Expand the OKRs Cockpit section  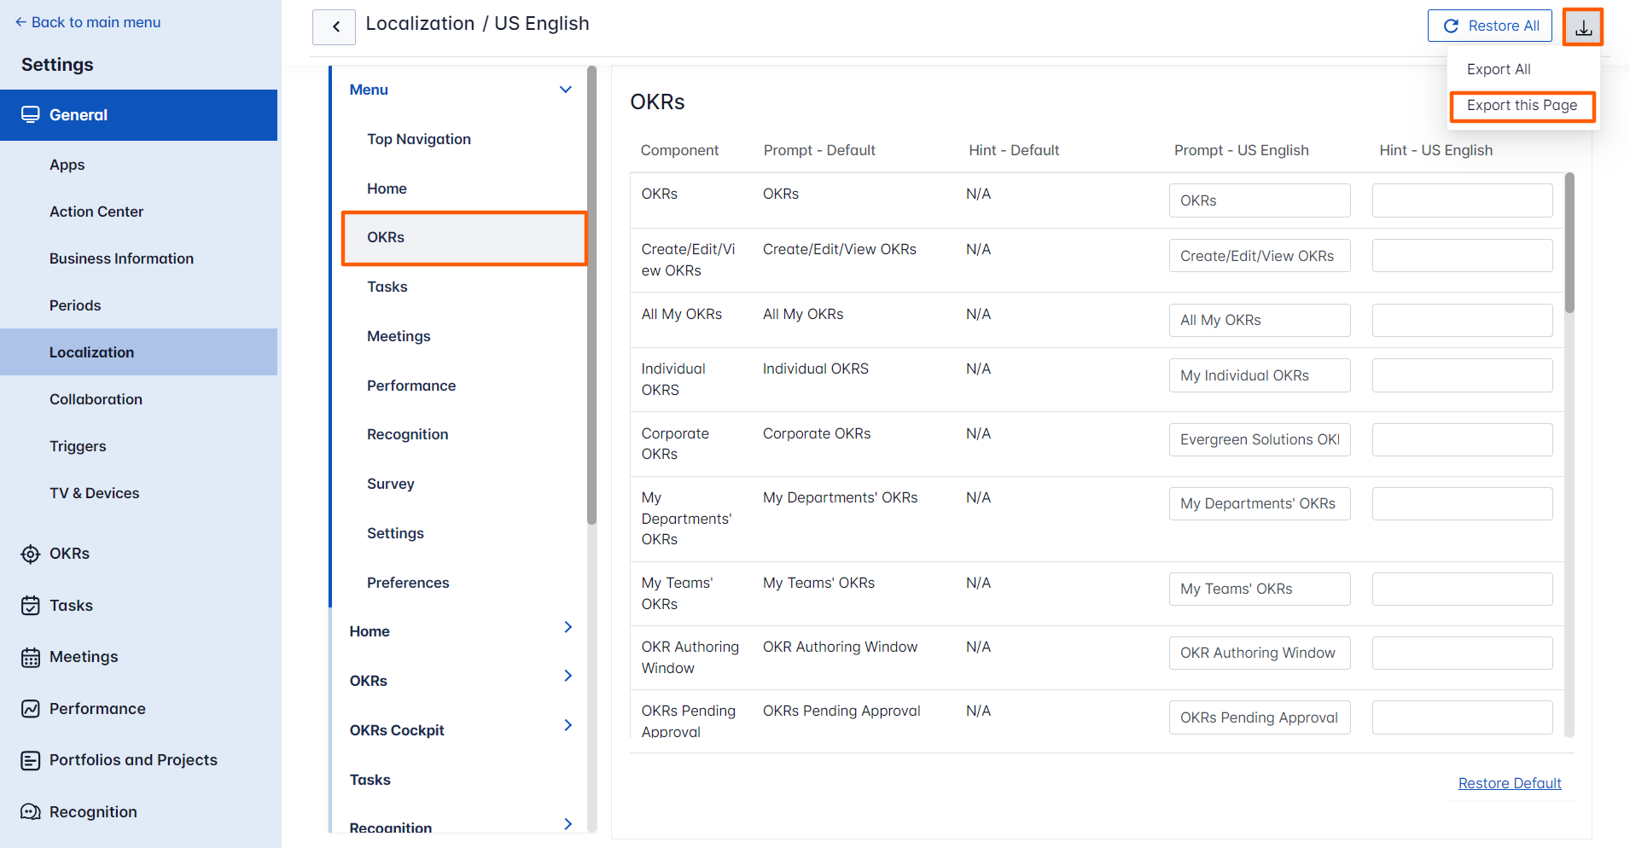click(568, 725)
